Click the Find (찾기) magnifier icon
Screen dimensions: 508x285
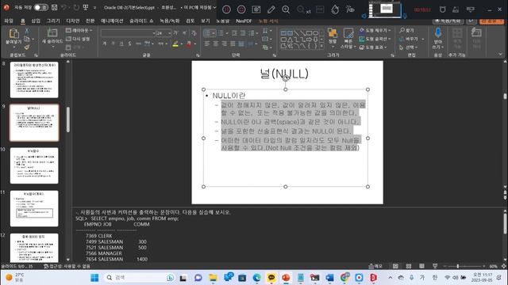402,30
